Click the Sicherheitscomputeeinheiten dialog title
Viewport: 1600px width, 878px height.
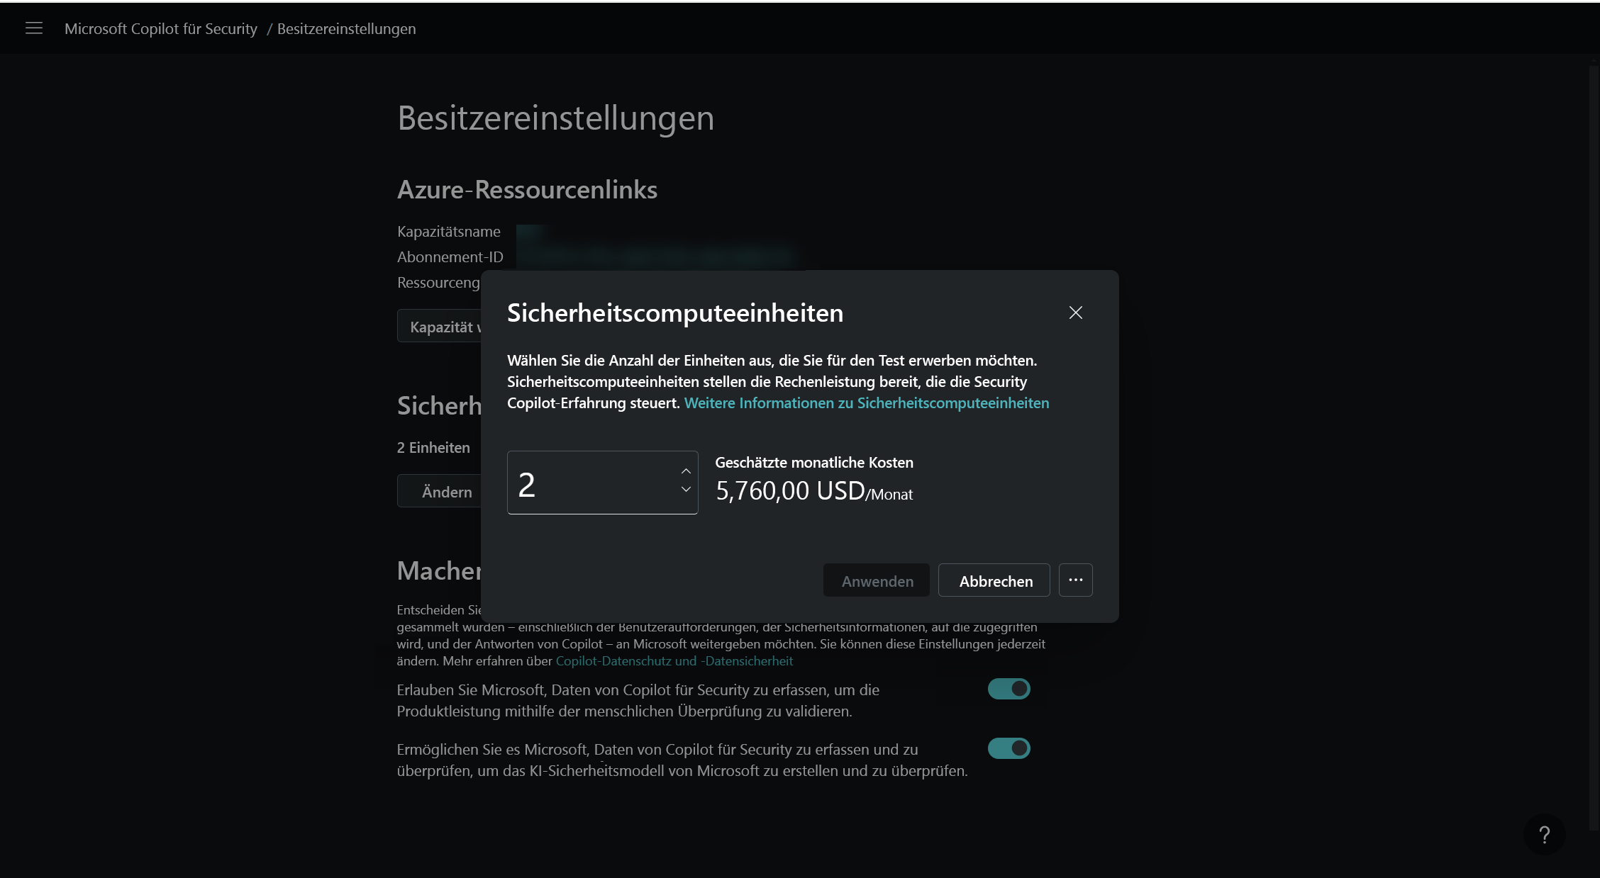[x=675, y=313]
